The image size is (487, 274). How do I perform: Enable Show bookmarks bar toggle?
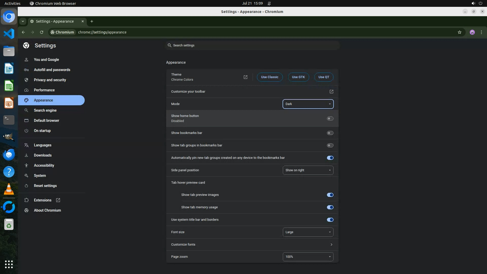click(x=330, y=133)
